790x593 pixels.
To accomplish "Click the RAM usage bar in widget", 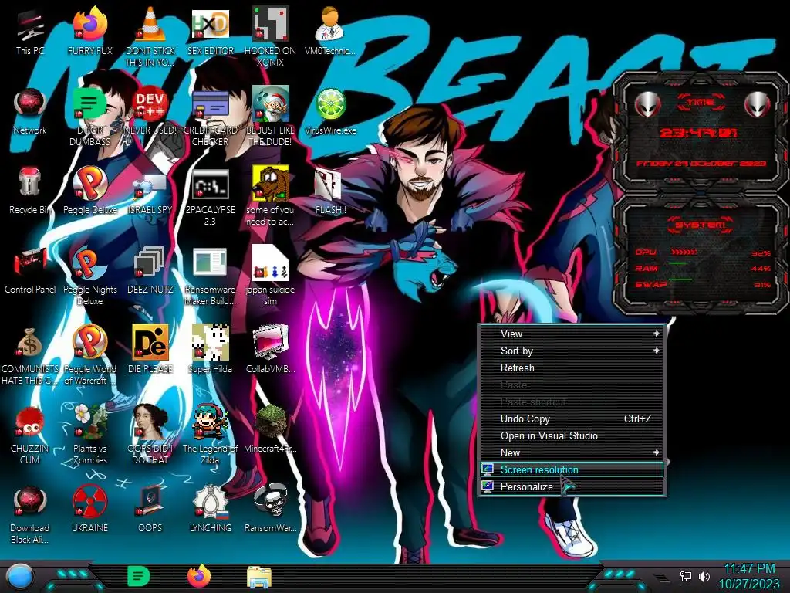I will pyautogui.click(x=677, y=263).
